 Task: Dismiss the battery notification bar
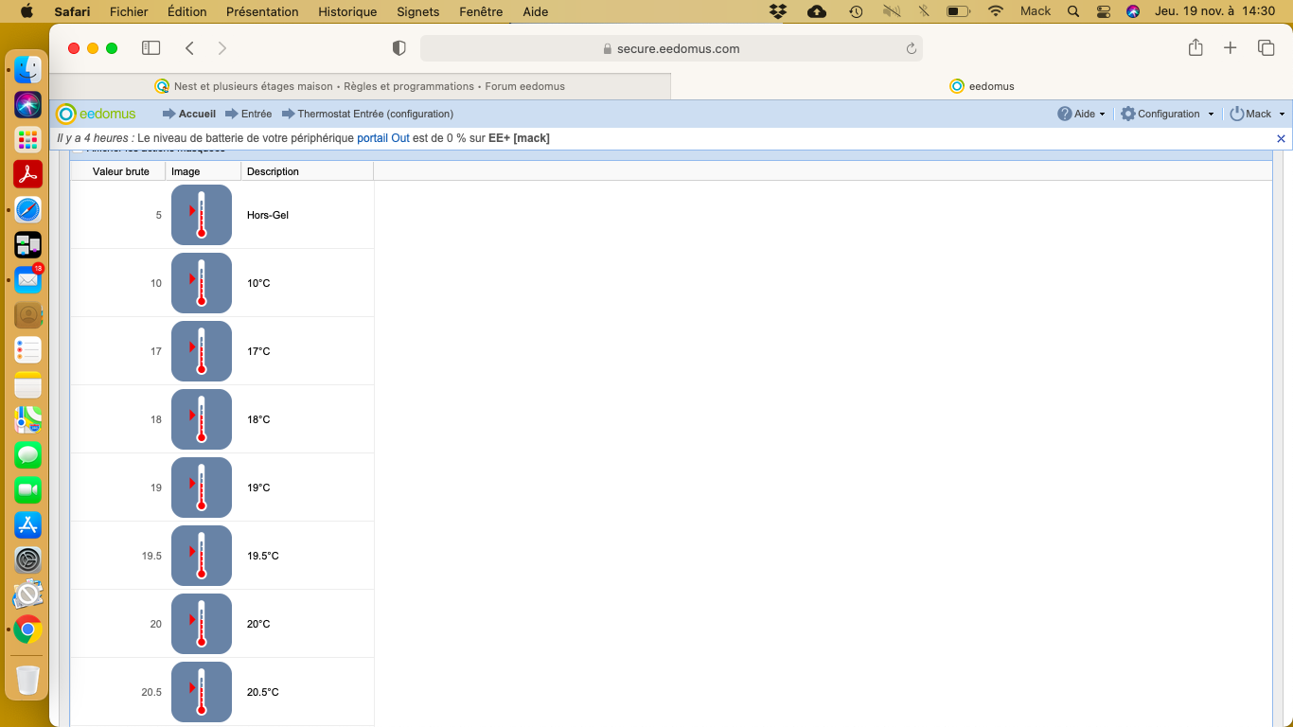pos(1281,138)
